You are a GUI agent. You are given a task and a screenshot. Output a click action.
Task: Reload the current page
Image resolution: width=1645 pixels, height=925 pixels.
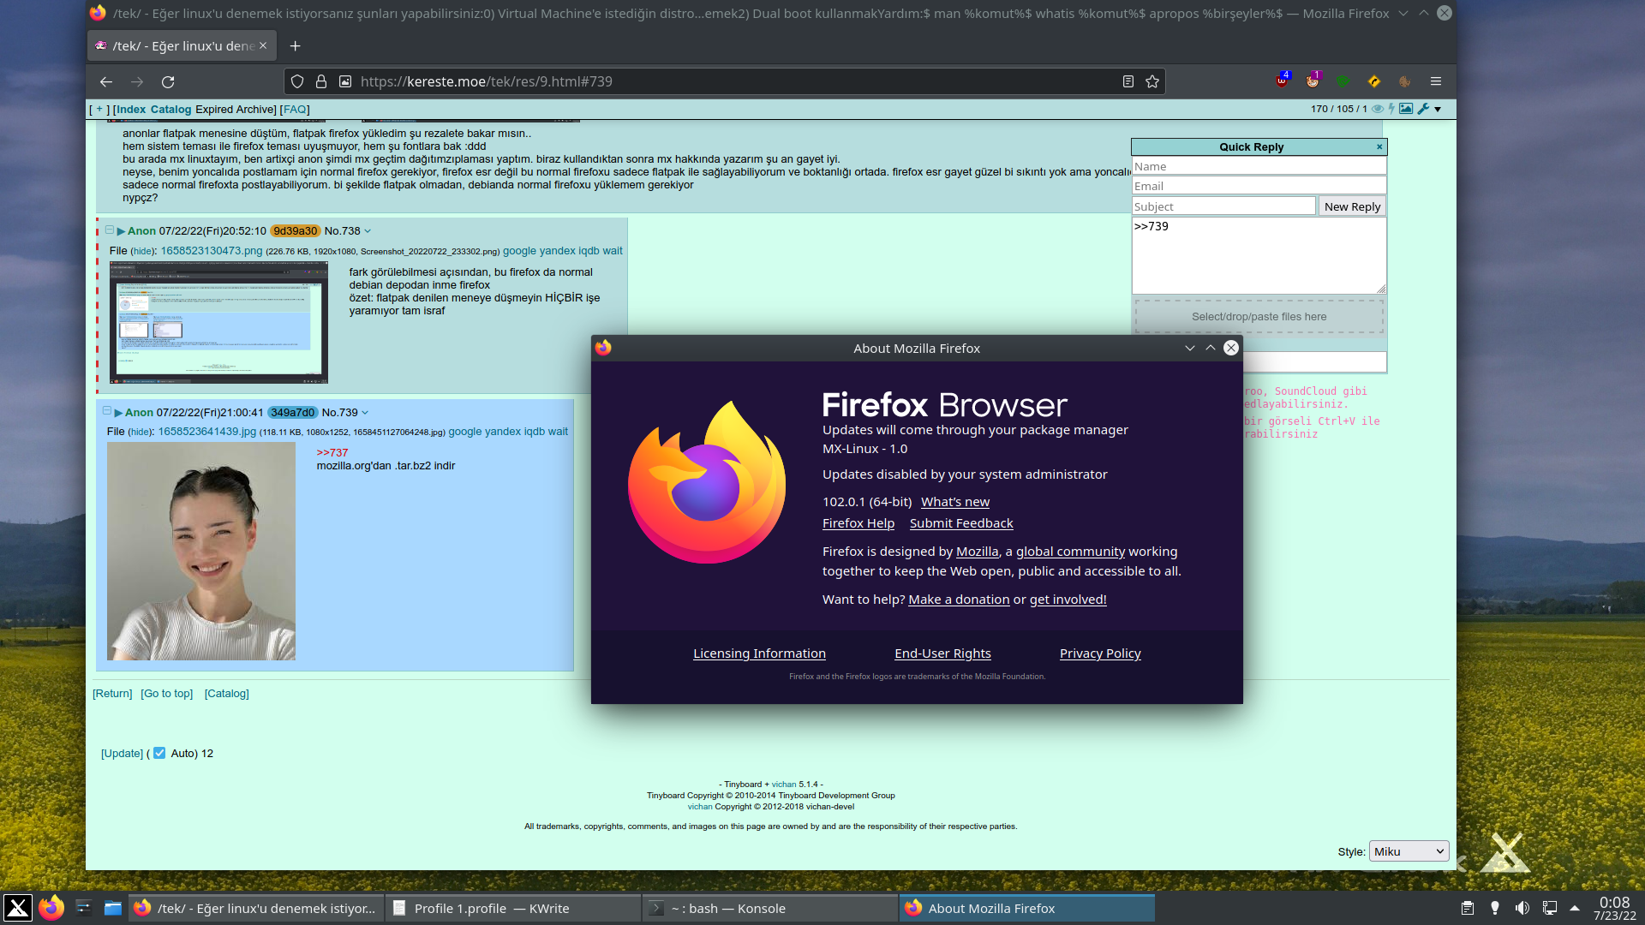coord(168,81)
